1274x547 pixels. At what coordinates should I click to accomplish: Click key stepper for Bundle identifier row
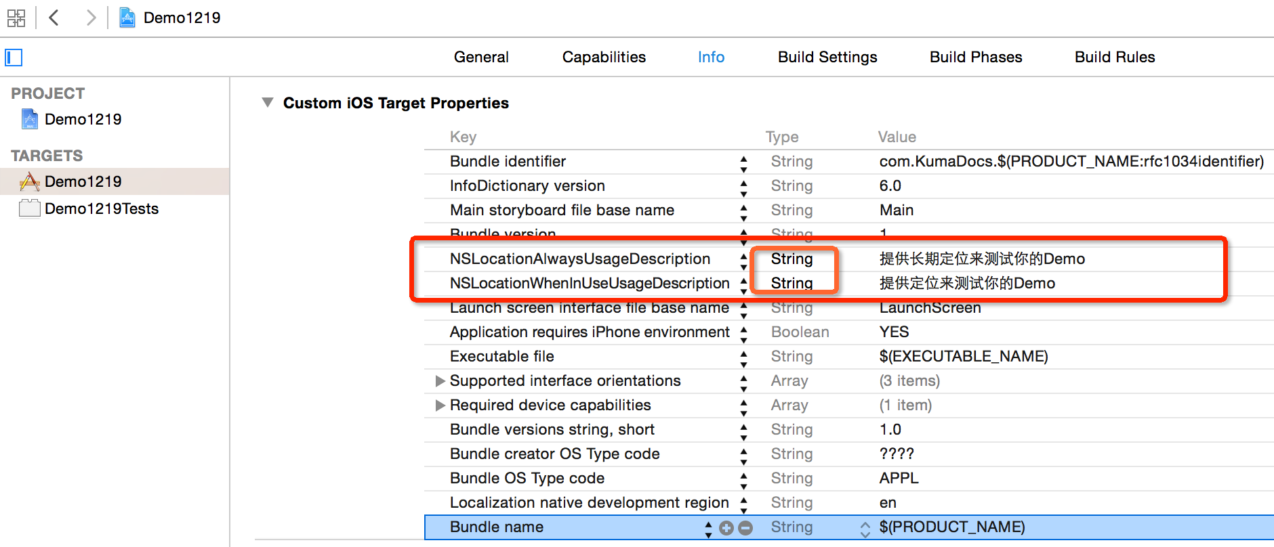[743, 162]
